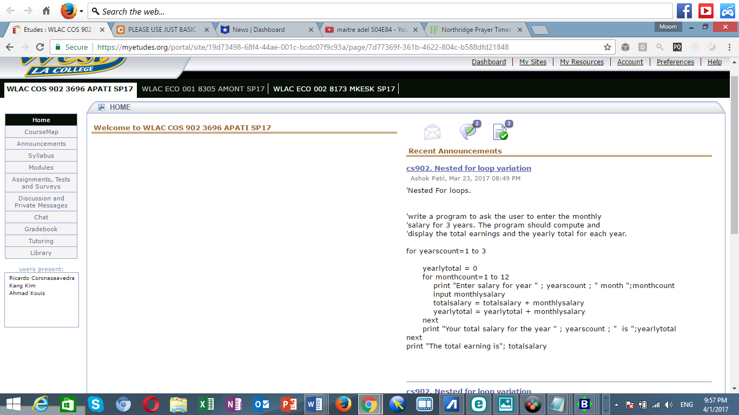Open the Chrome three-dot menu
Screen dimensions: 739x415
pyautogui.click(x=729, y=47)
